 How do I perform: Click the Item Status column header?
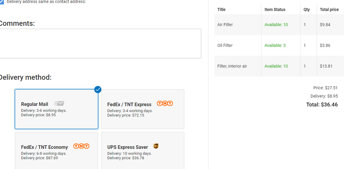(x=275, y=9)
